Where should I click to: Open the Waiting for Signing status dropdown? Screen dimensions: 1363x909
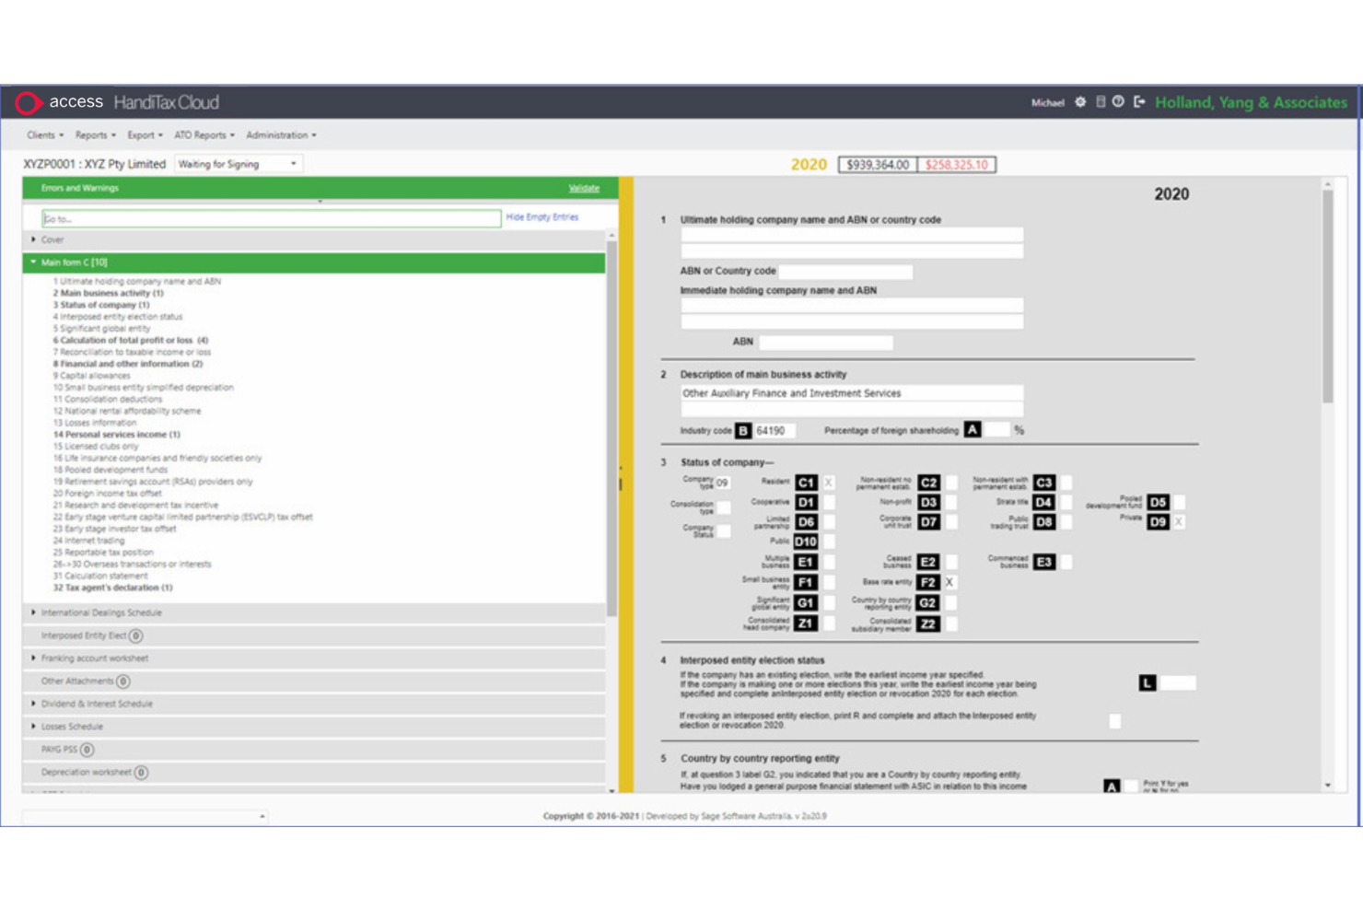click(238, 164)
